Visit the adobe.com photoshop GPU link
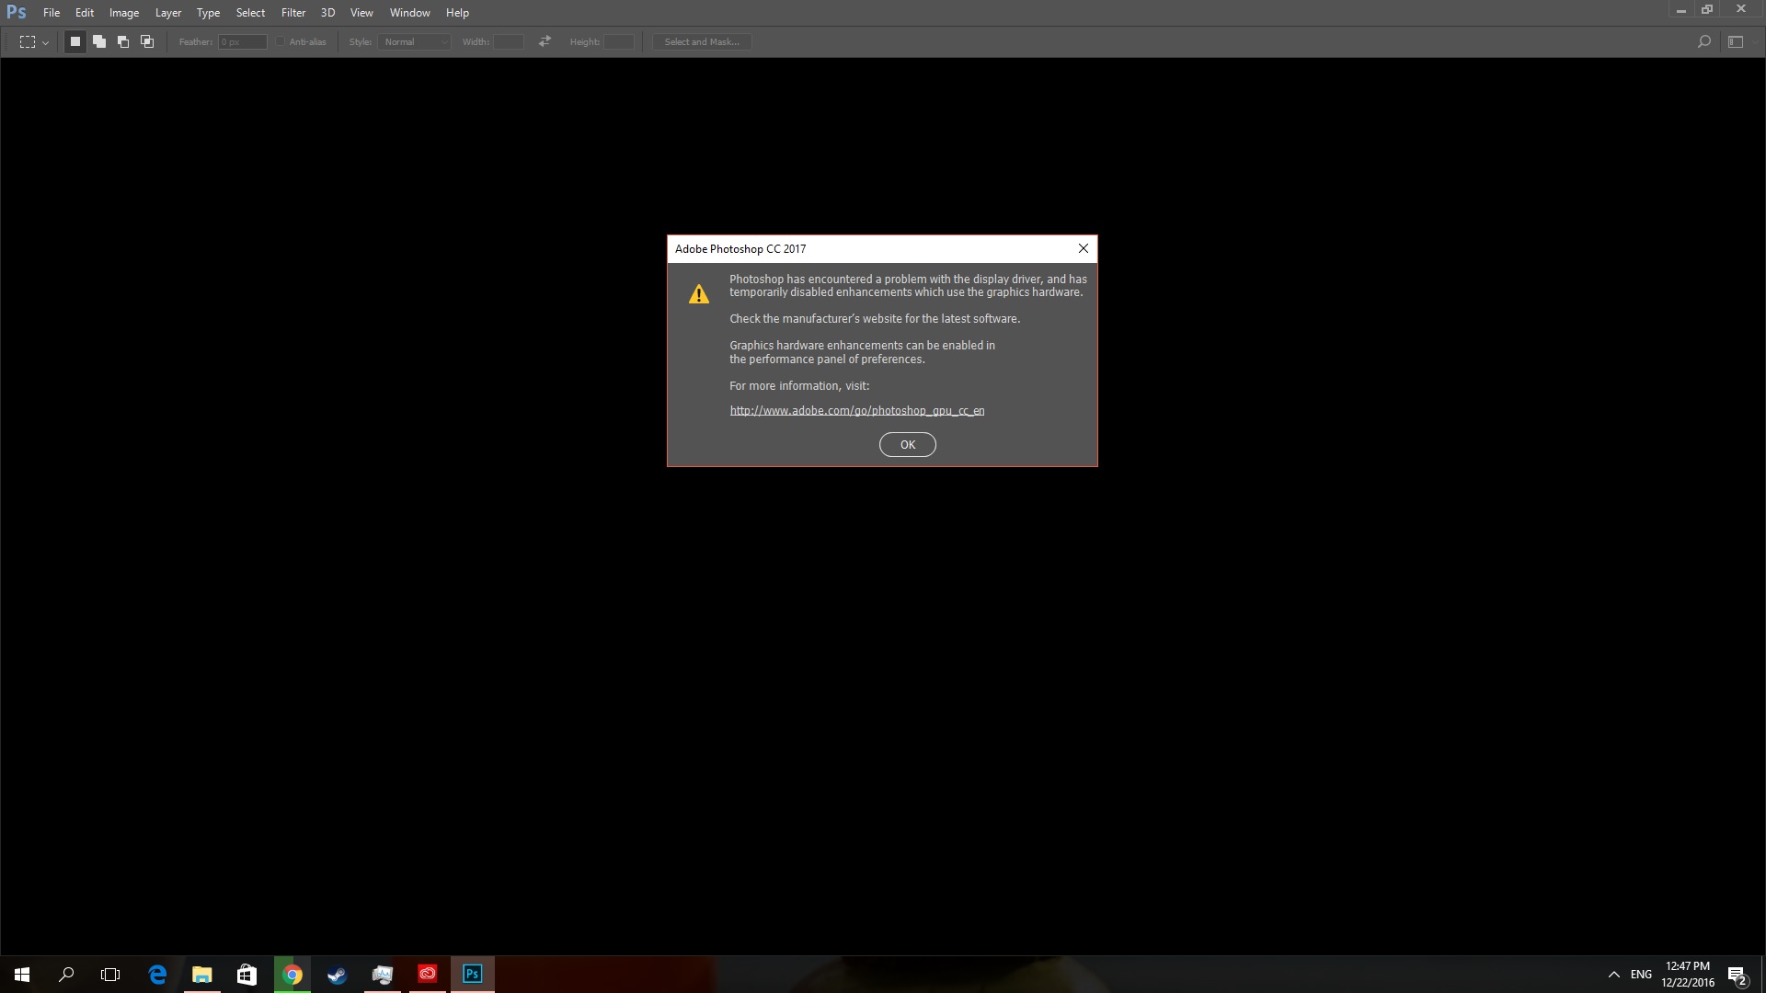This screenshot has width=1766, height=993. click(x=856, y=410)
